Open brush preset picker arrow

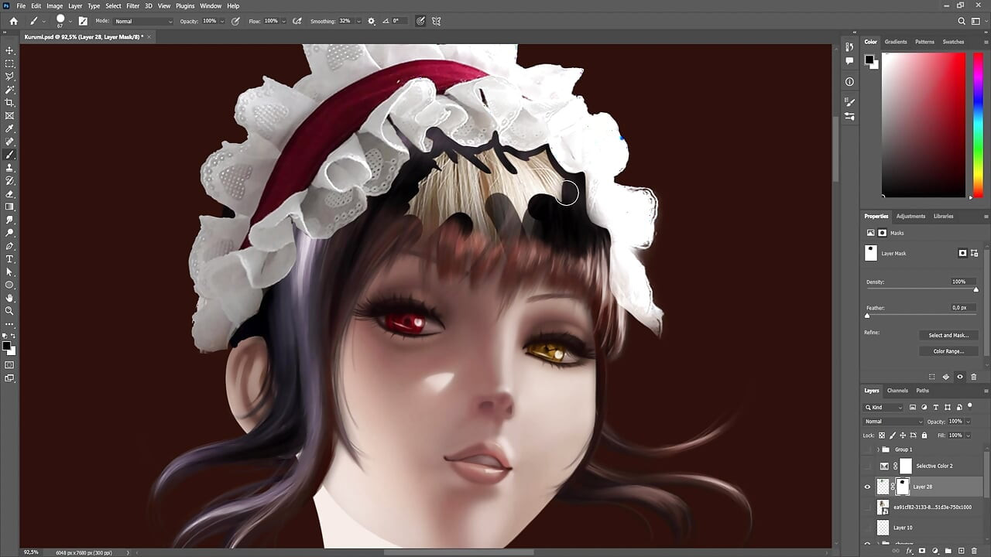click(70, 21)
